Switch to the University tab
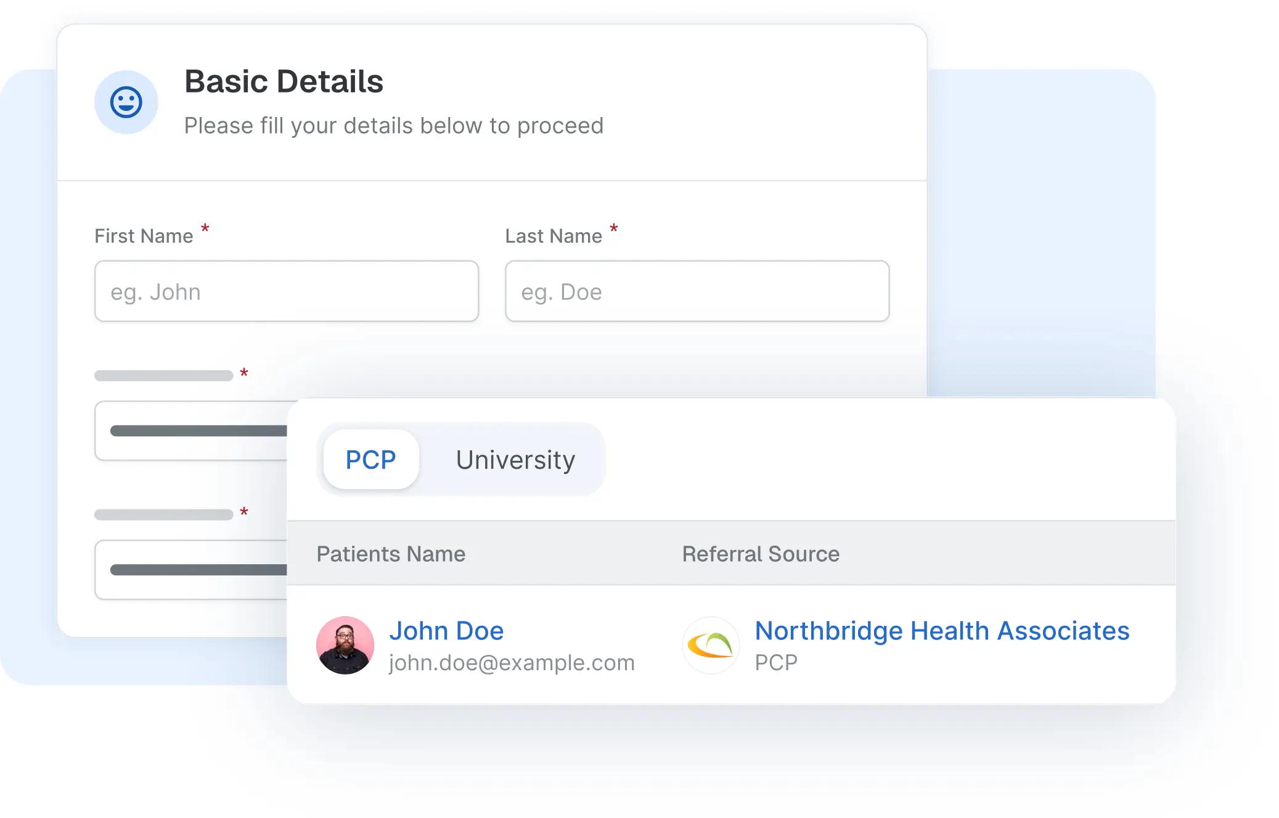The image size is (1279, 818). (515, 460)
